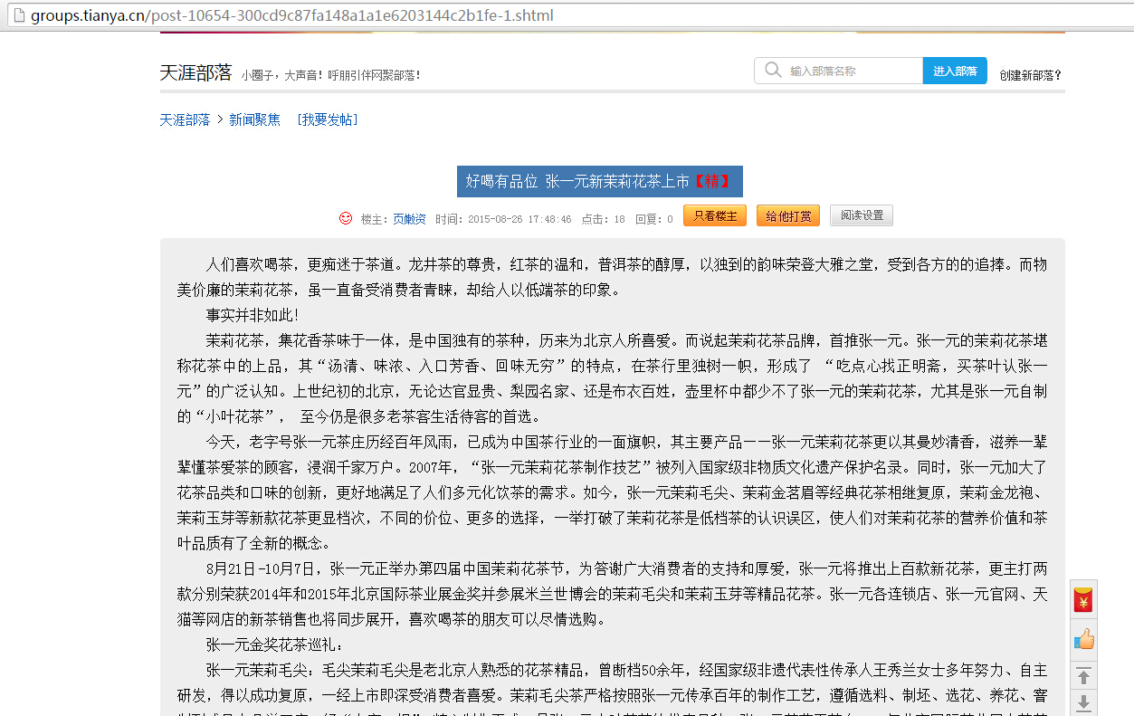
Task: Click the search magnifier icon
Action: (x=773, y=71)
